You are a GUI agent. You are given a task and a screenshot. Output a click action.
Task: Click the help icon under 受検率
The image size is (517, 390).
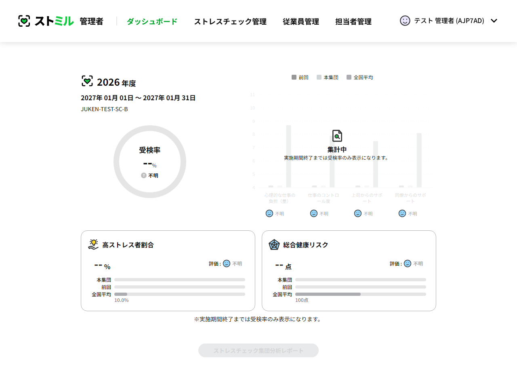point(143,175)
